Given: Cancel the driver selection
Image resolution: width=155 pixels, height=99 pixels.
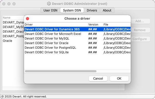Looking at the screenshot, I should 98,79.
